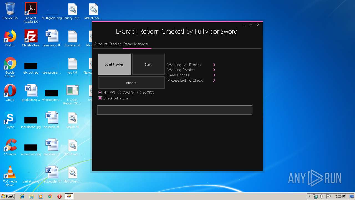
Task: Select the HTTP/S proxy type
Action: tap(107, 92)
